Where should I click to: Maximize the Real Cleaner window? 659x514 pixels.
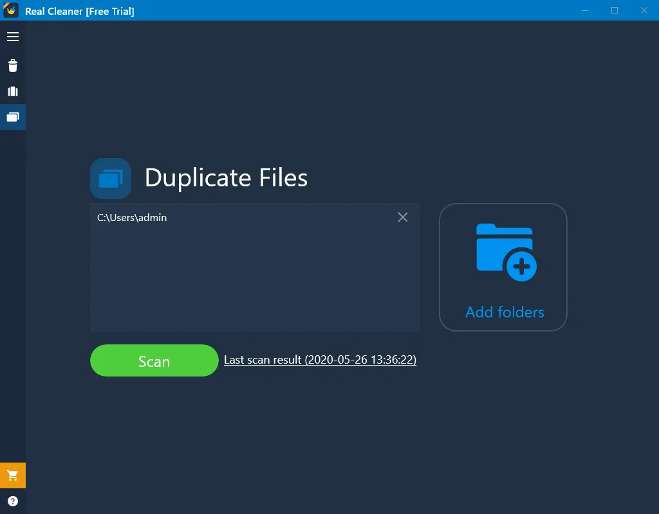[x=615, y=10]
